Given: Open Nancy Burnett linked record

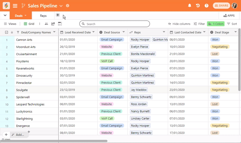Looking at the screenshot, I should pyautogui.click(x=140, y=111).
